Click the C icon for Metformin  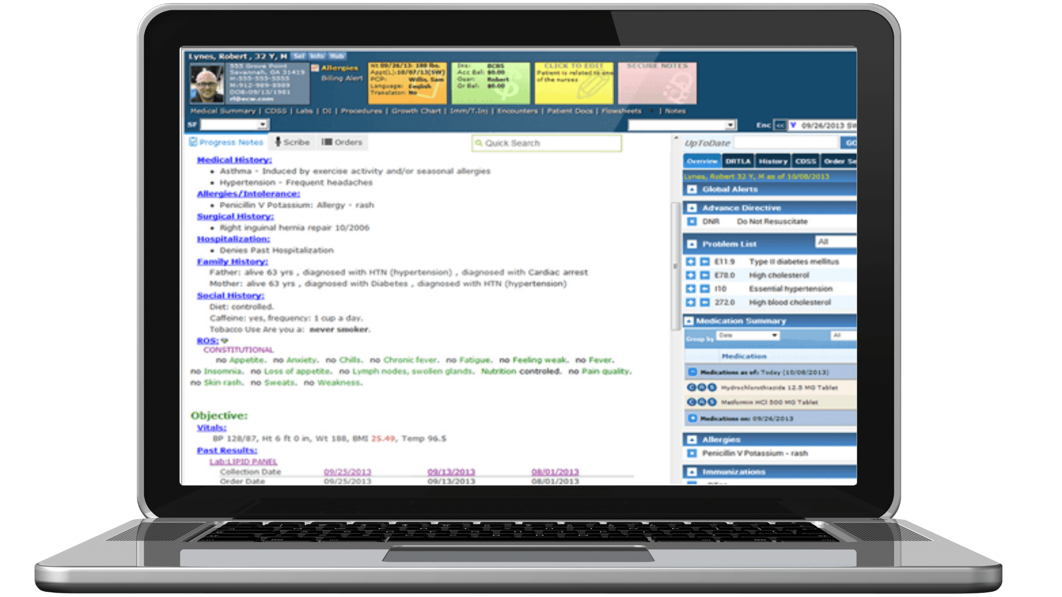(691, 402)
